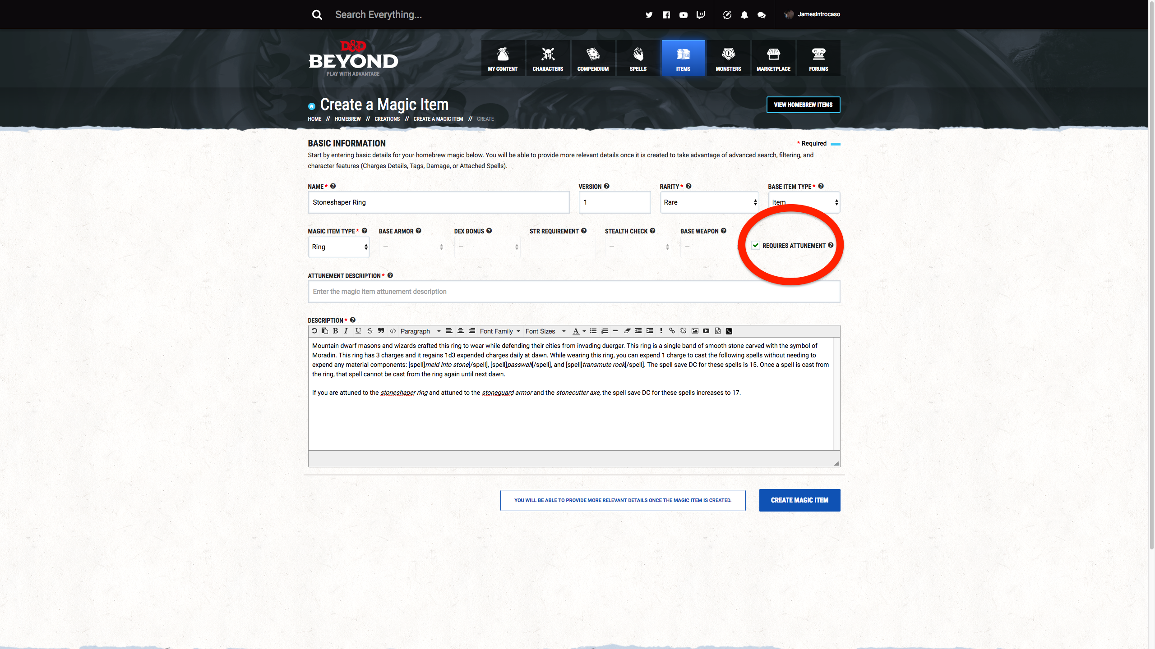The height and width of the screenshot is (649, 1155).
Task: Open the Twitter social link
Action: click(649, 15)
